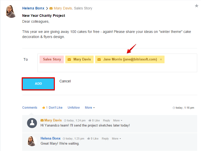
Task: Click envelope icon beside Mary Davis comment
Action: 42,120
